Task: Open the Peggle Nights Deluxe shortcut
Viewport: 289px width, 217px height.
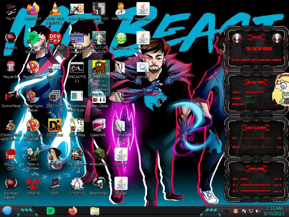Action: (x=33, y=96)
